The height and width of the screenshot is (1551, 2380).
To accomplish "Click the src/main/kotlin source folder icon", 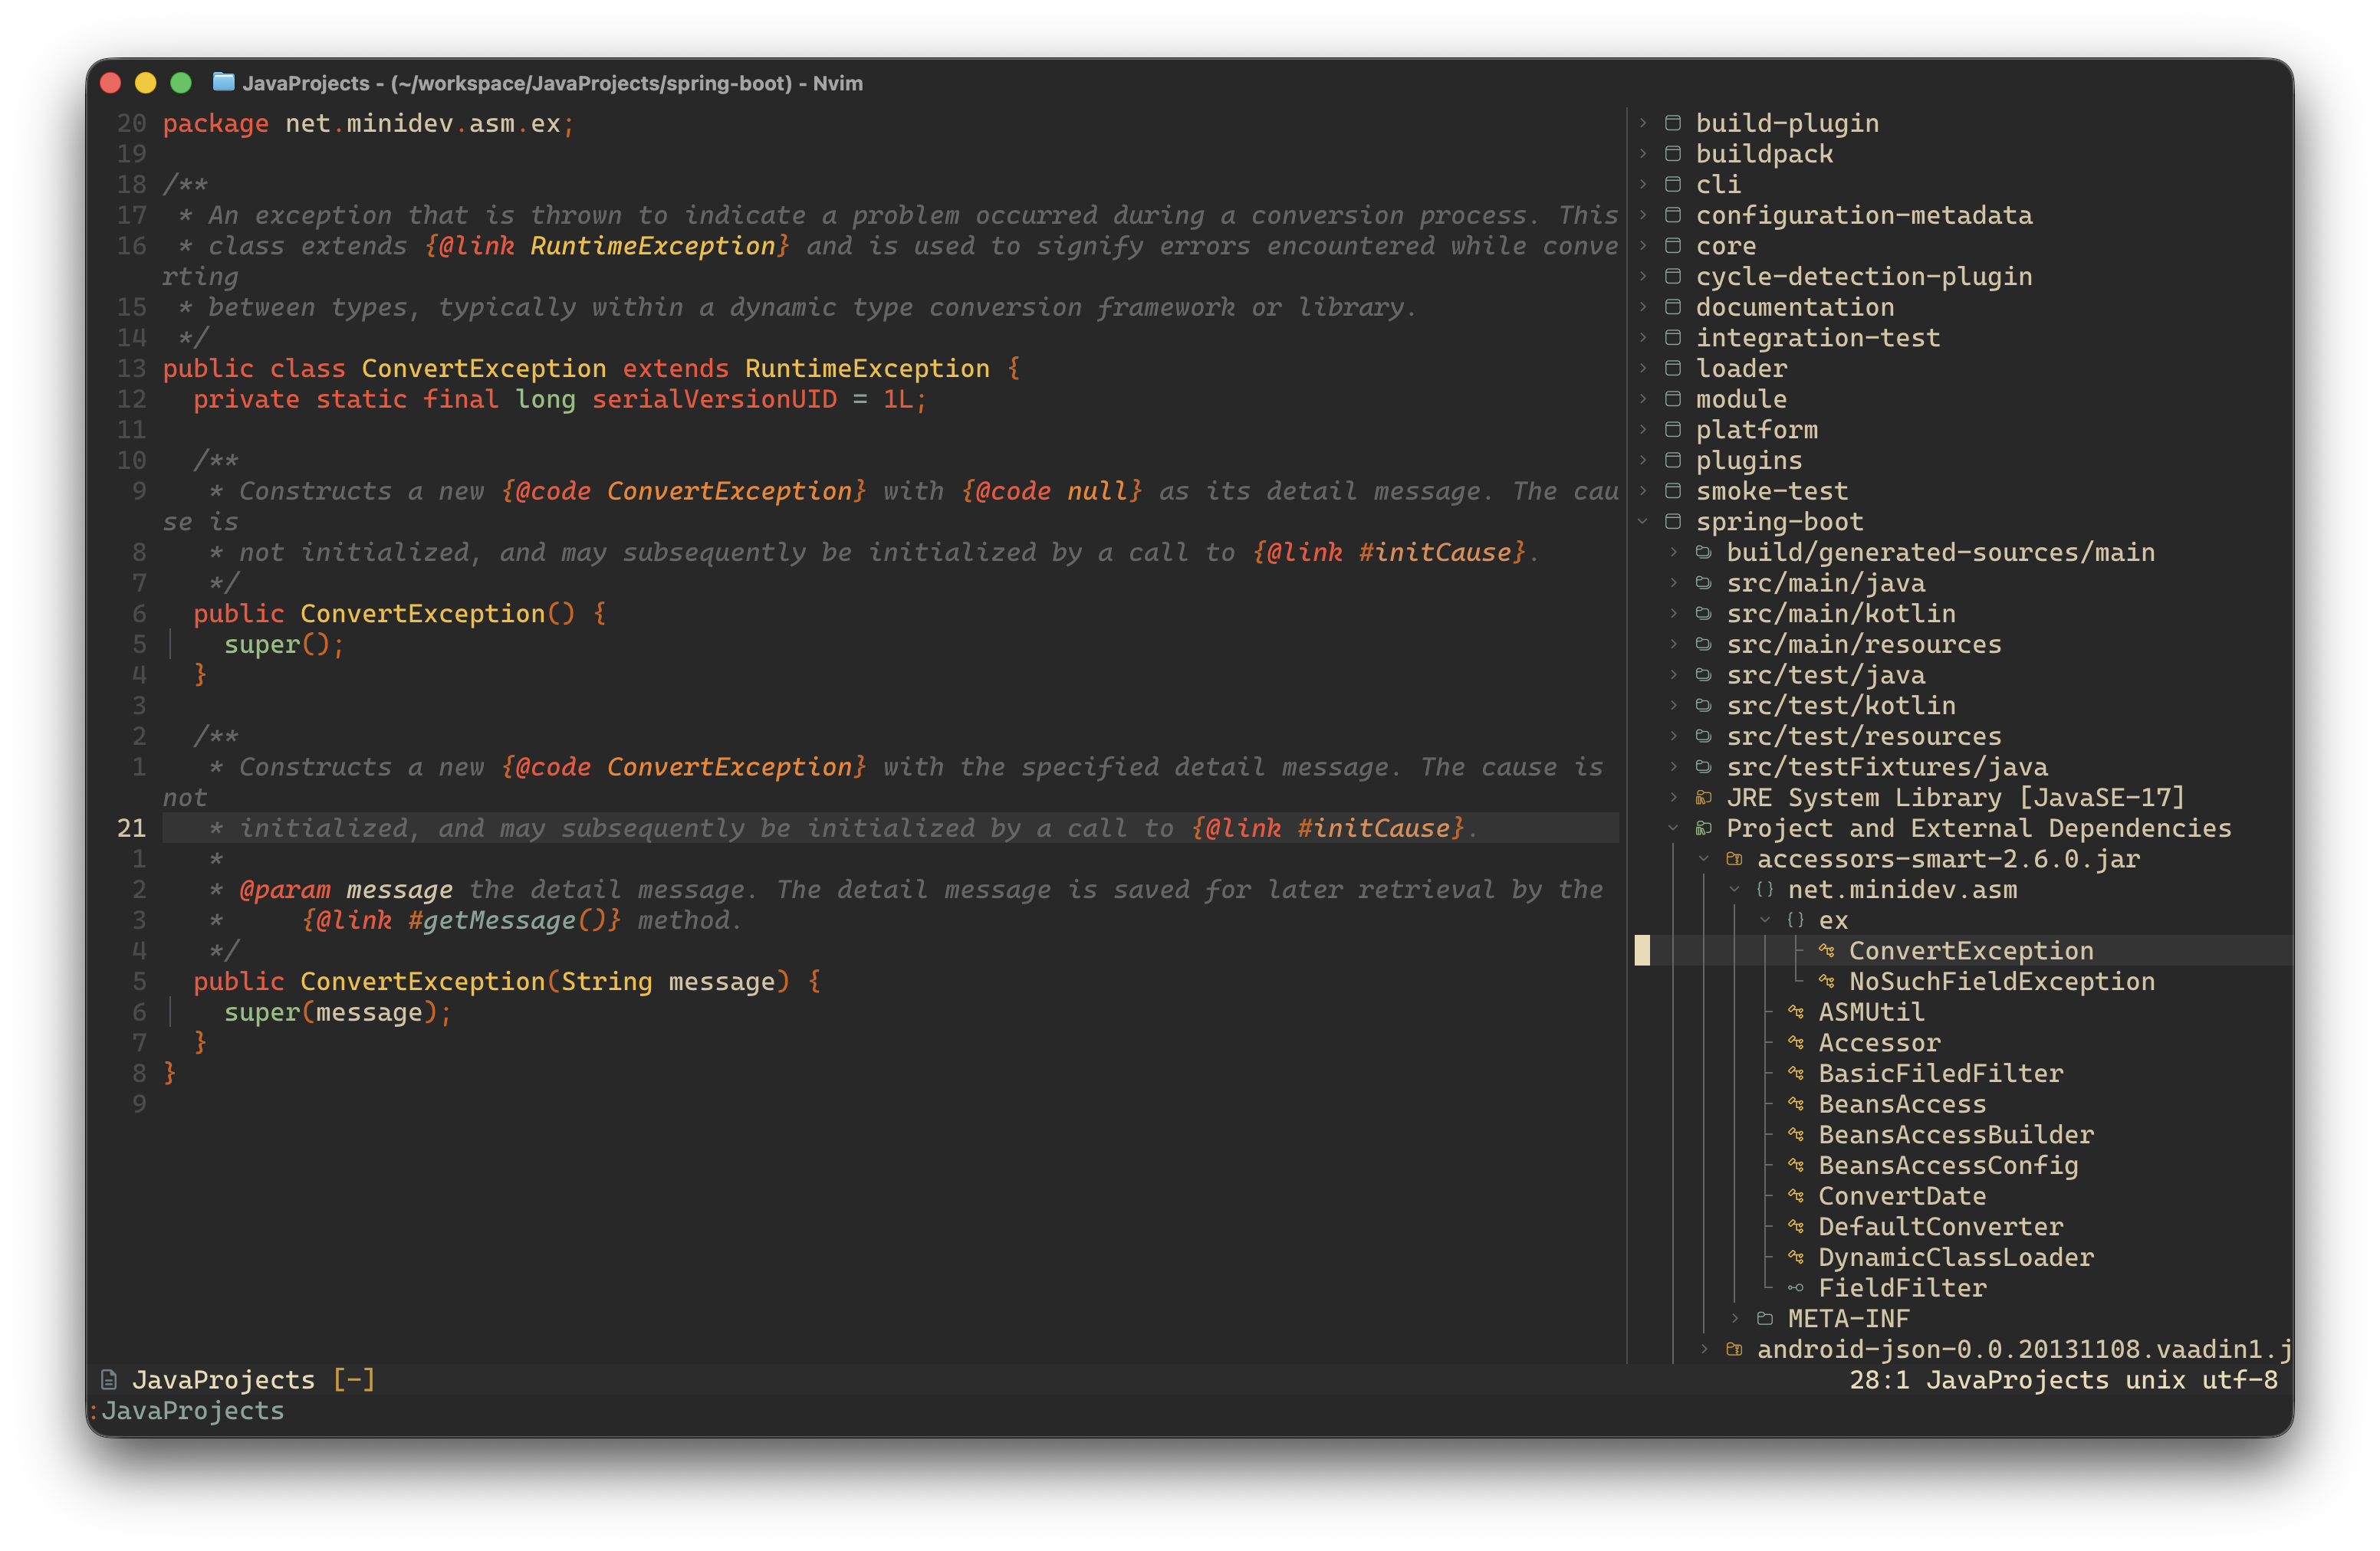I will pos(1703,614).
